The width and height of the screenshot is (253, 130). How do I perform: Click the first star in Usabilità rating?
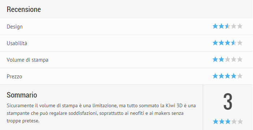click(x=215, y=43)
